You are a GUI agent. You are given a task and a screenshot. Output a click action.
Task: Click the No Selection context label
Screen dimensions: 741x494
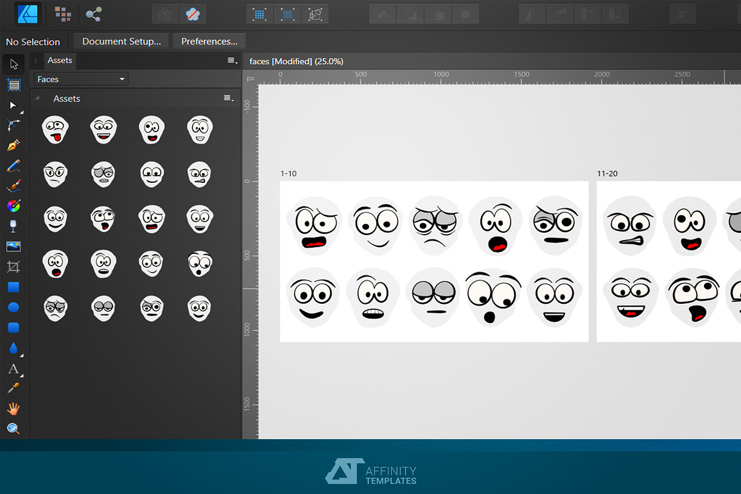pos(33,42)
